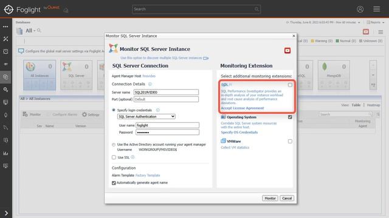Click info icon next to Use SSL

click(x=133, y=157)
